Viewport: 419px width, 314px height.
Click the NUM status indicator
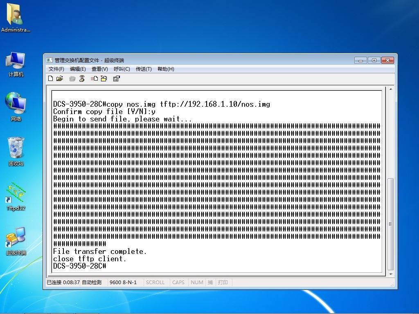pyautogui.click(x=197, y=282)
